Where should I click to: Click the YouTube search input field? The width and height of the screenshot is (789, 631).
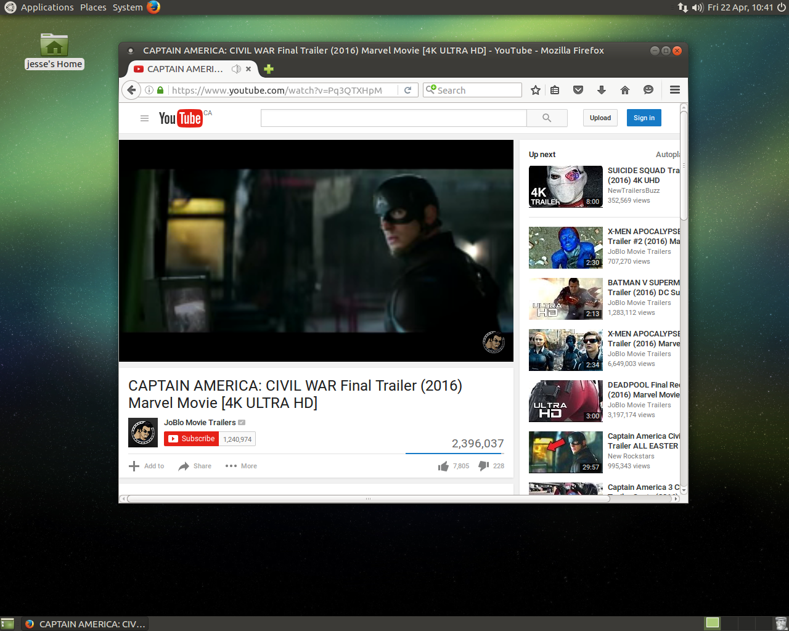pyautogui.click(x=394, y=118)
